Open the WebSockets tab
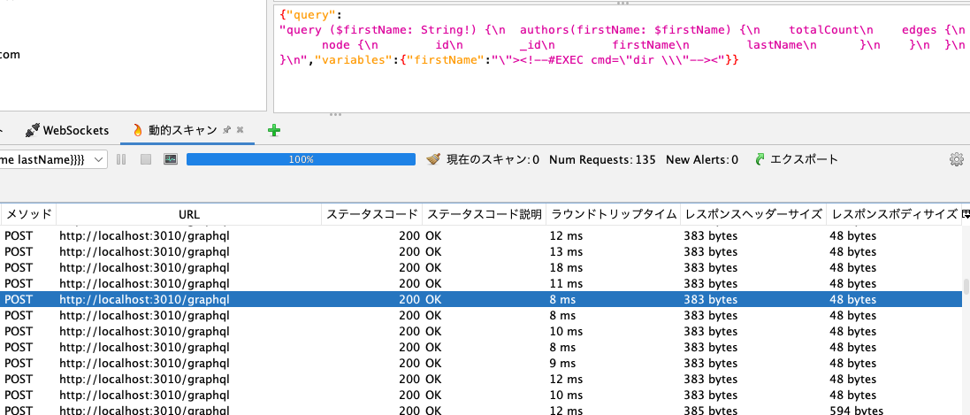 click(67, 130)
